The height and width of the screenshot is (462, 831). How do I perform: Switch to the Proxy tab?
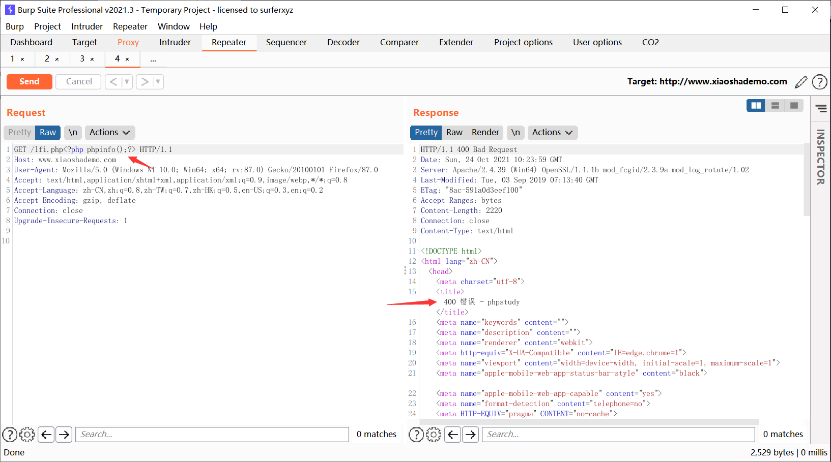(x=128, y=43)
